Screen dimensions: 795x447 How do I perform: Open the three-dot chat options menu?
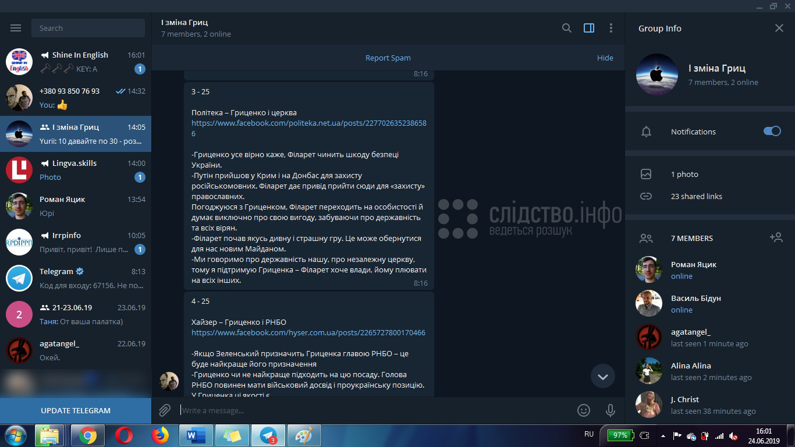point(611,28)
